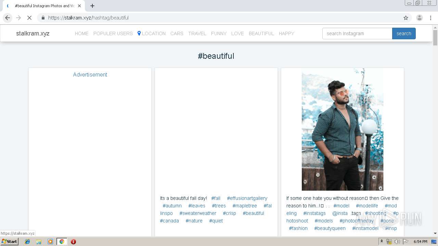Switch to Chrome in the taskbar

point(62,242)
